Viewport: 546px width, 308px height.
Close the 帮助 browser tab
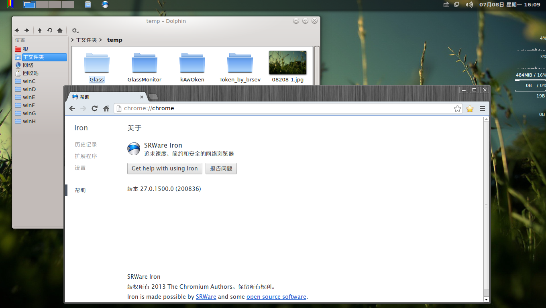pyautogui.click(x=142, y=97)
